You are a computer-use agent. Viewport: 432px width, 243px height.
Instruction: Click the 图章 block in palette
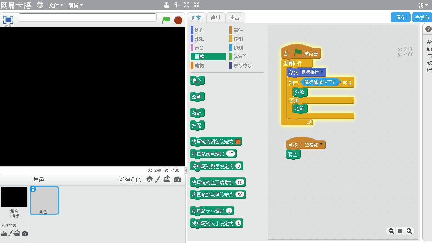[x=197, y=97]
